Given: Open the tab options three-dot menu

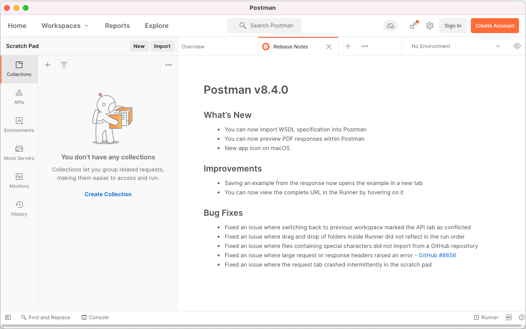Looking at the screenshot, I should (x=365, y=46).
